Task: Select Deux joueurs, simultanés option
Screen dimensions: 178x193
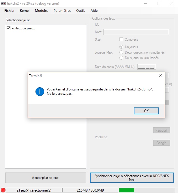Action: pyautogui.click(x=121, y=58)
